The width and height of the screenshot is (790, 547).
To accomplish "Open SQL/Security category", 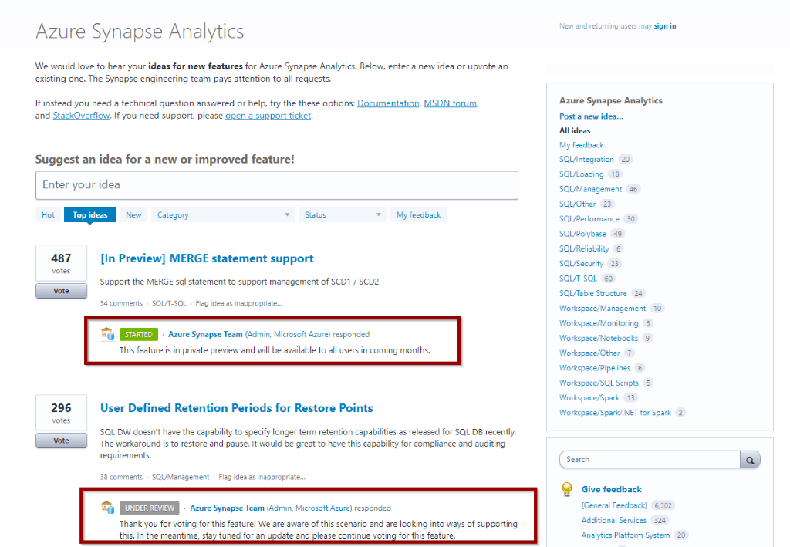I will (x=581, y=264).
